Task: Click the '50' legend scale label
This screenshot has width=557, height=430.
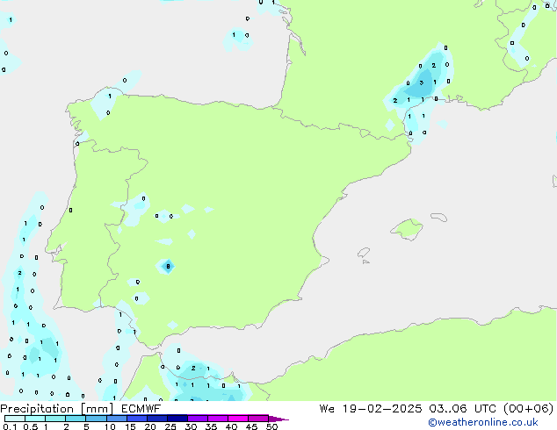Action: (x=271, y=426)
